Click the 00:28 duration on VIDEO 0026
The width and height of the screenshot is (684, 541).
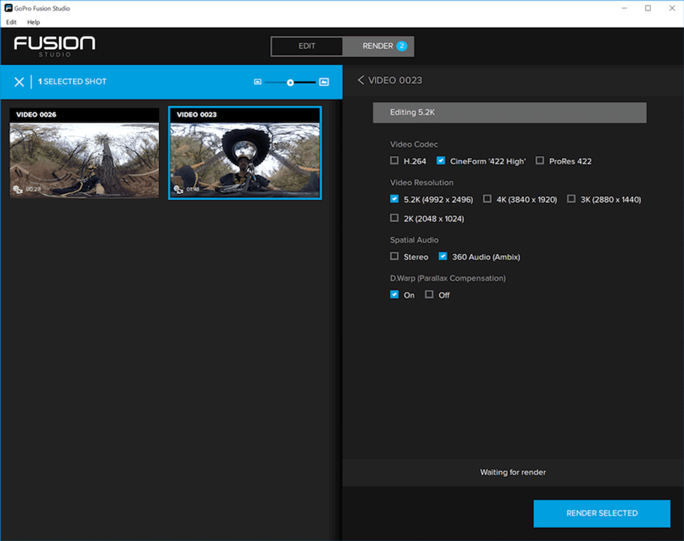(33, 189)
